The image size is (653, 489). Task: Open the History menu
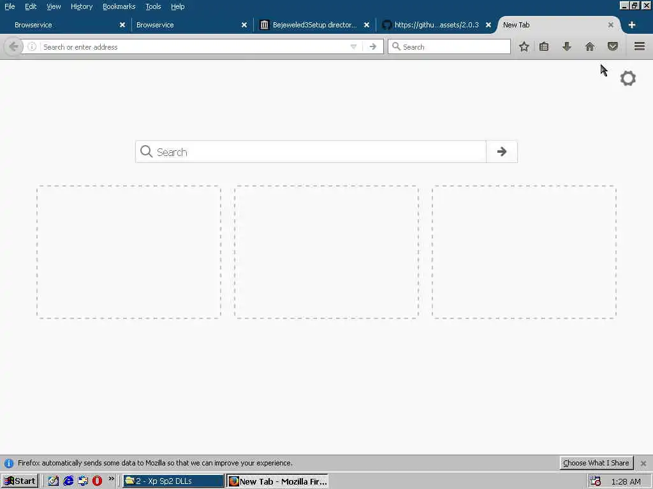point(82,6)
